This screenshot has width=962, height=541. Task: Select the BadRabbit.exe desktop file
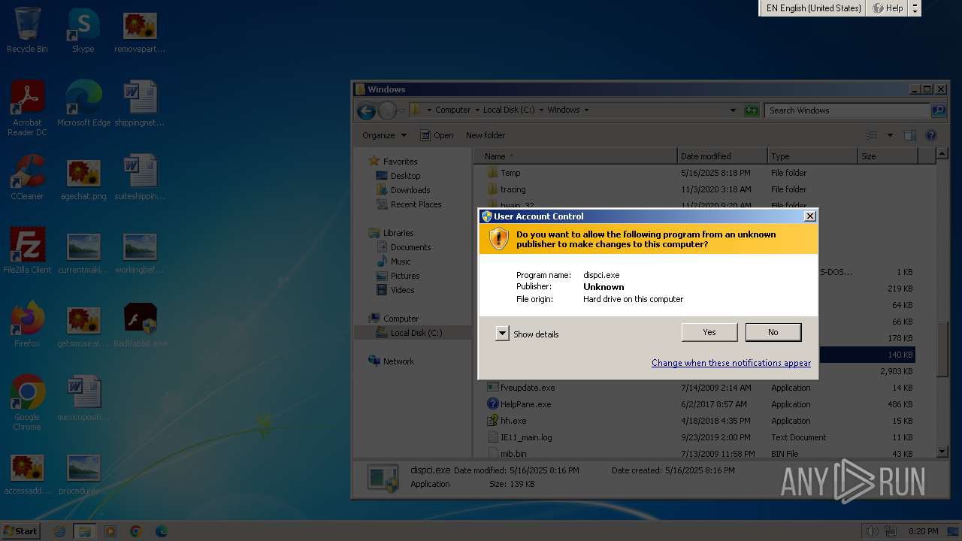pyautogui.click(x=141, y=325)
